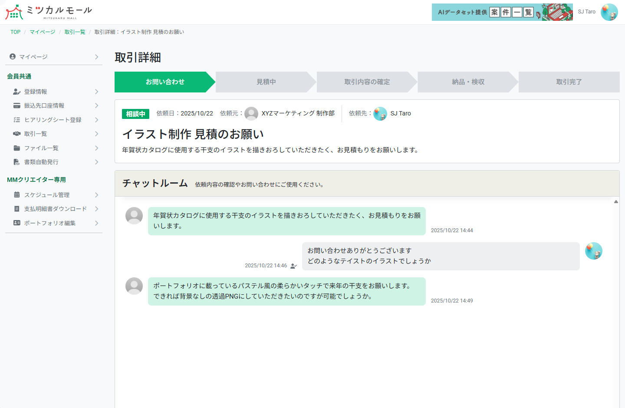Click the 相談中 status badge
This screenshot has height=408, width=625.
point(135,114)
